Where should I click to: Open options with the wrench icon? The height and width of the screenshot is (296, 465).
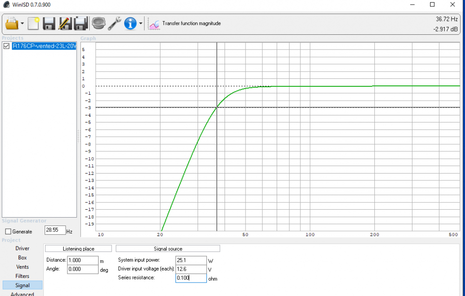[114, 23]
